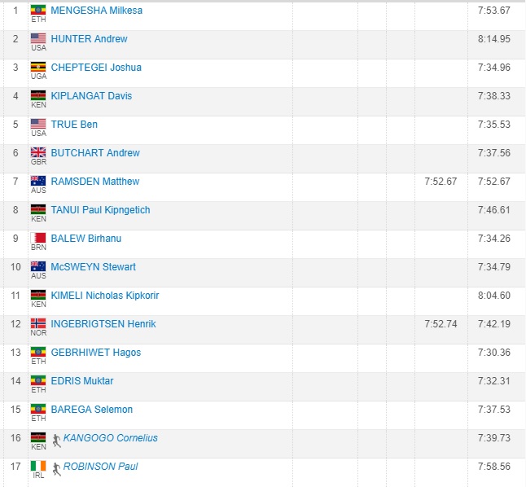Open KIPLANGAT Davis profile link

click(x=91, y=96)
